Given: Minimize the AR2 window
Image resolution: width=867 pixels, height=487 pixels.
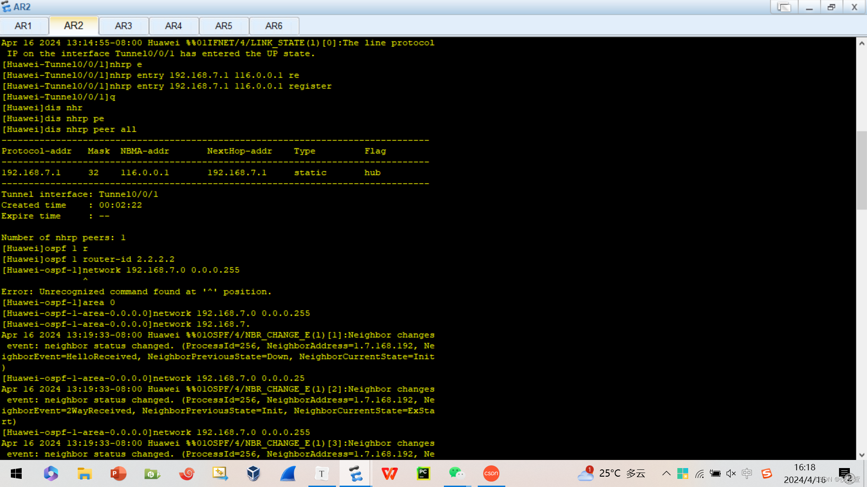Looking at the screenshot, I should tap(809, 7).
